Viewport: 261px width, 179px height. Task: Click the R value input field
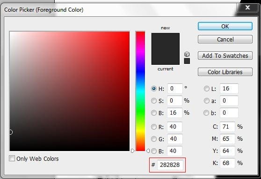click(174, 127)
